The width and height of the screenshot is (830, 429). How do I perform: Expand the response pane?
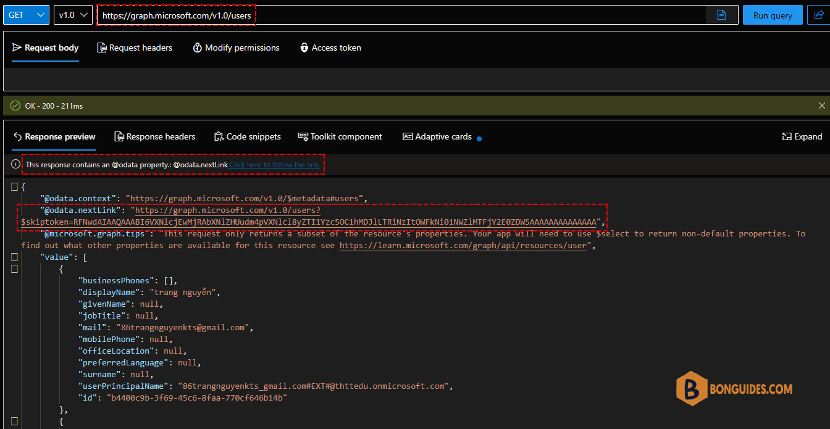[x=802, y=136]
